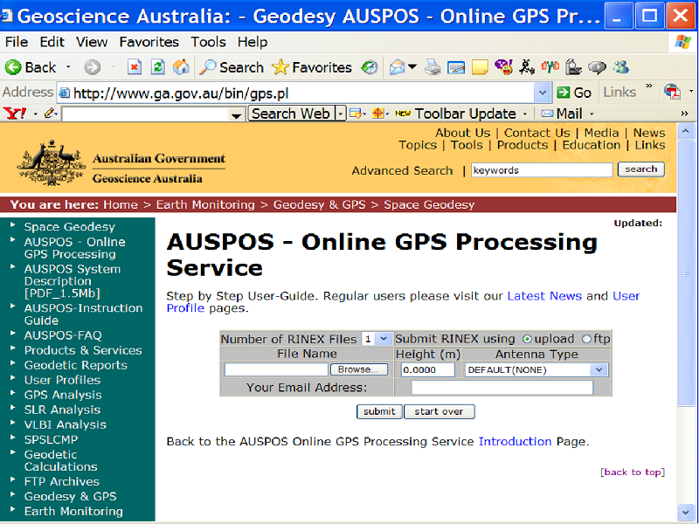Open Yahoo Mail envelope button
This screenshot has width=699, height=524.
click(562, 114)
